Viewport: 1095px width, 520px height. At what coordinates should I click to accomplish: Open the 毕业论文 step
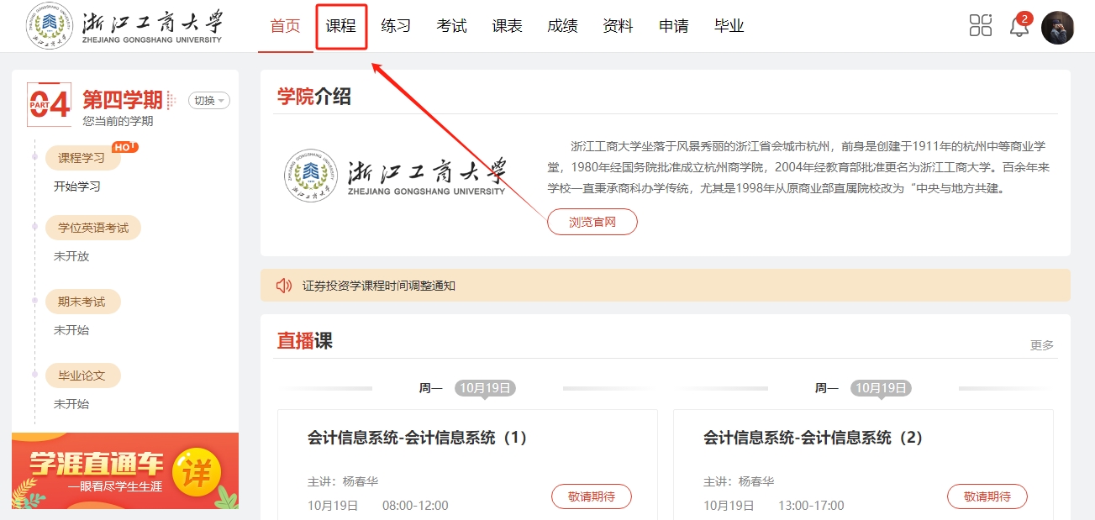(x=82, y=376)
